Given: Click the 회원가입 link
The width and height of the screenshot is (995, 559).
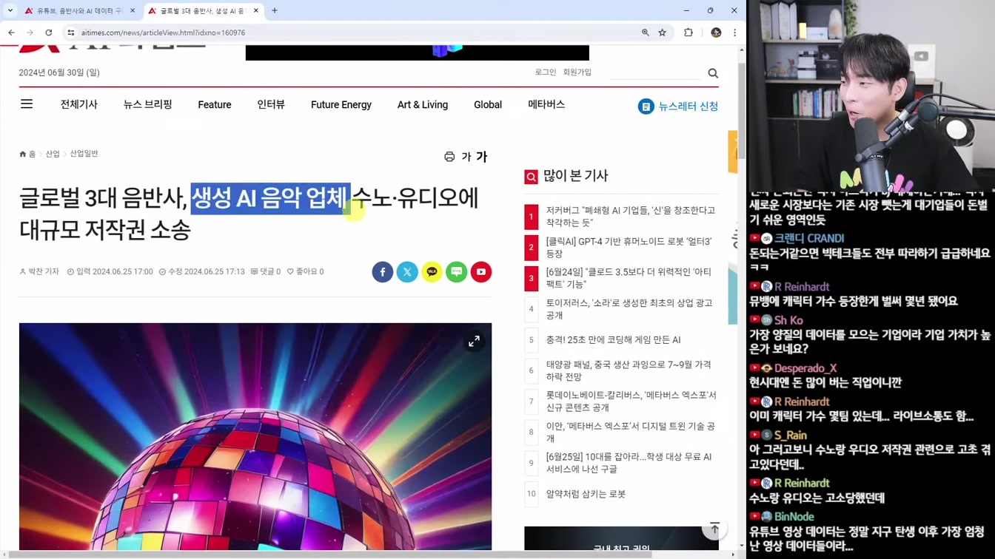Looking at the screenshot, I should click(x=577, y=72).
